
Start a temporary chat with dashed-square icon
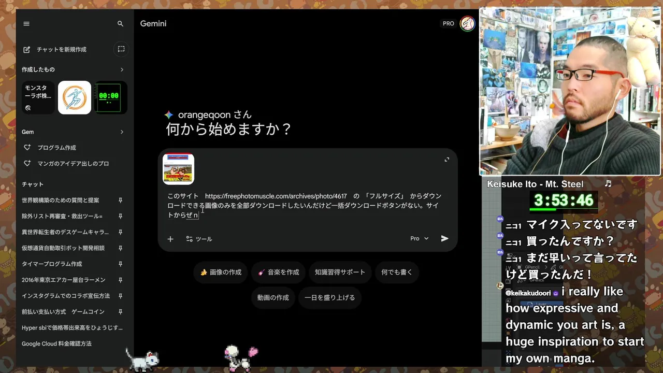[121, 49]
